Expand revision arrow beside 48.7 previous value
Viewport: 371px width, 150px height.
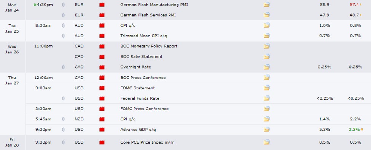(361, 15)
